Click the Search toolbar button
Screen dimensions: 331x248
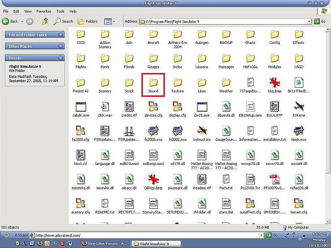63,21
